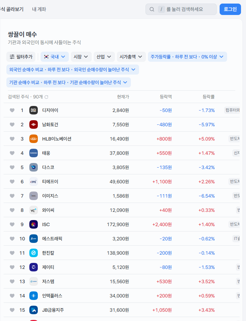Favorite 태웅 with the heart
The image size is (246, 321).
tap(12, 153)
